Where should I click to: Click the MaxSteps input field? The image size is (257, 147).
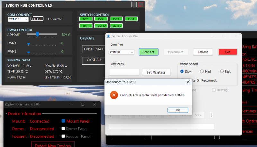tap(124, 72)
